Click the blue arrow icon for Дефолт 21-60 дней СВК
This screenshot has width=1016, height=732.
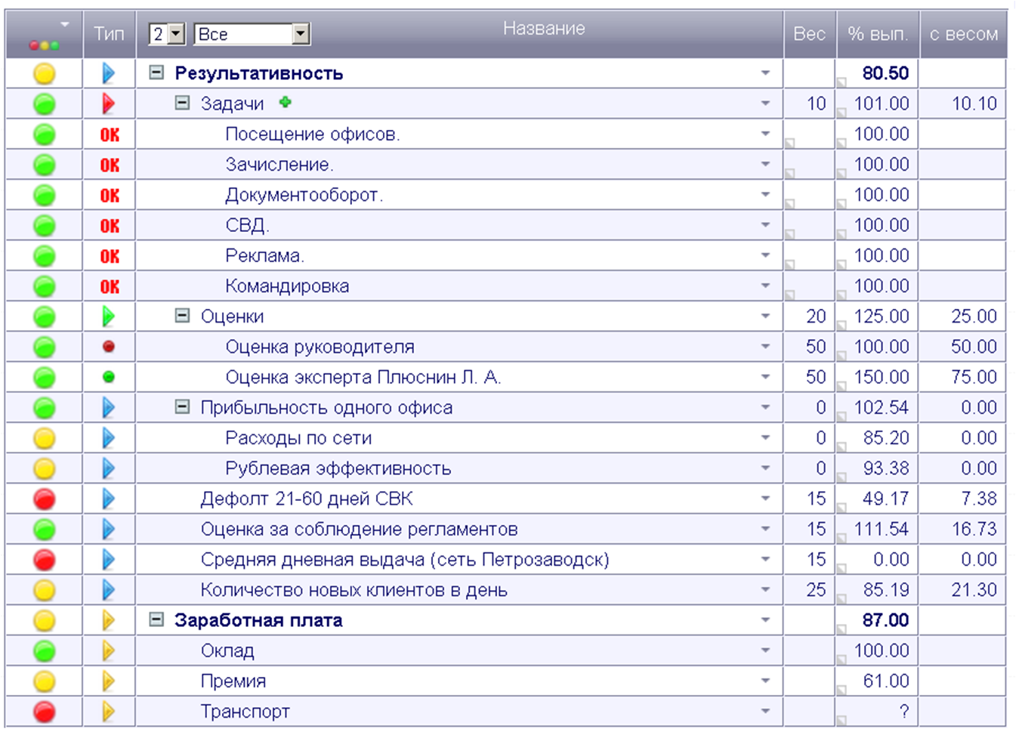point(109,499)
